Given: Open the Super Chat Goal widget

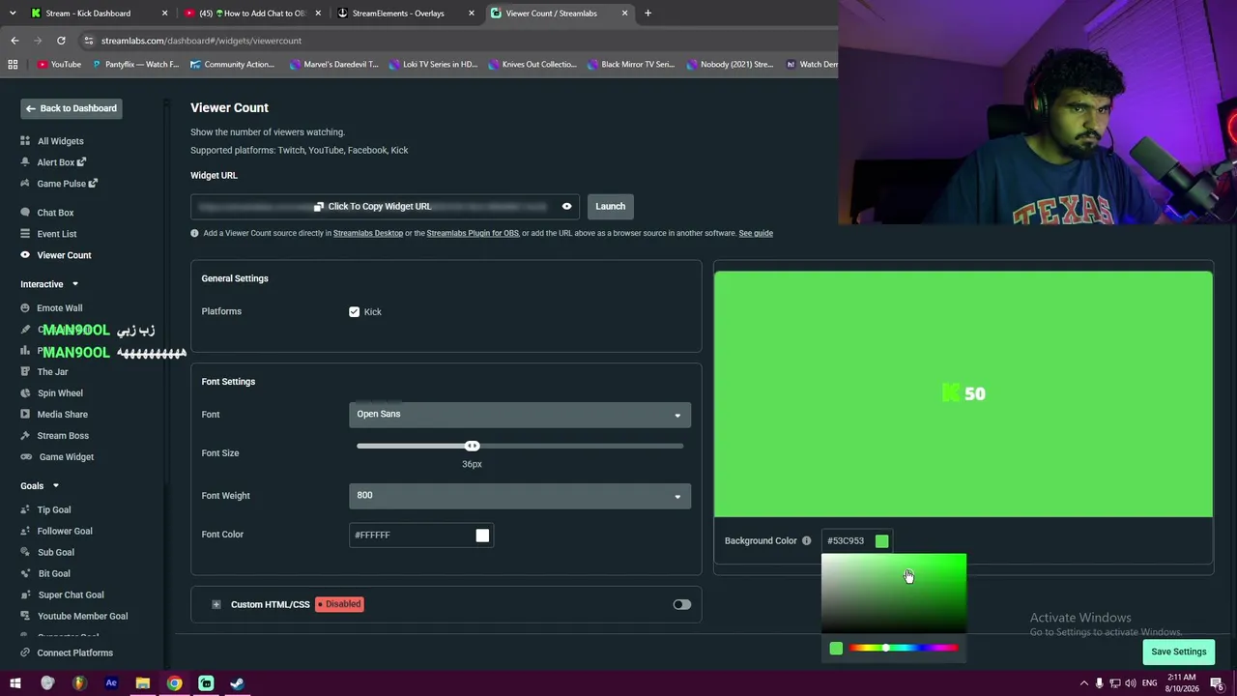Looking at the screenshot, I should [71, 595].
